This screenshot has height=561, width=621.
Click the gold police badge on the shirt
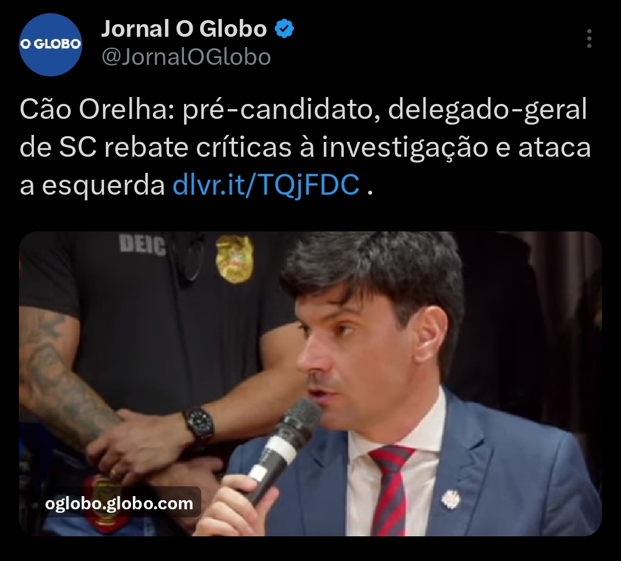point(235,259)
